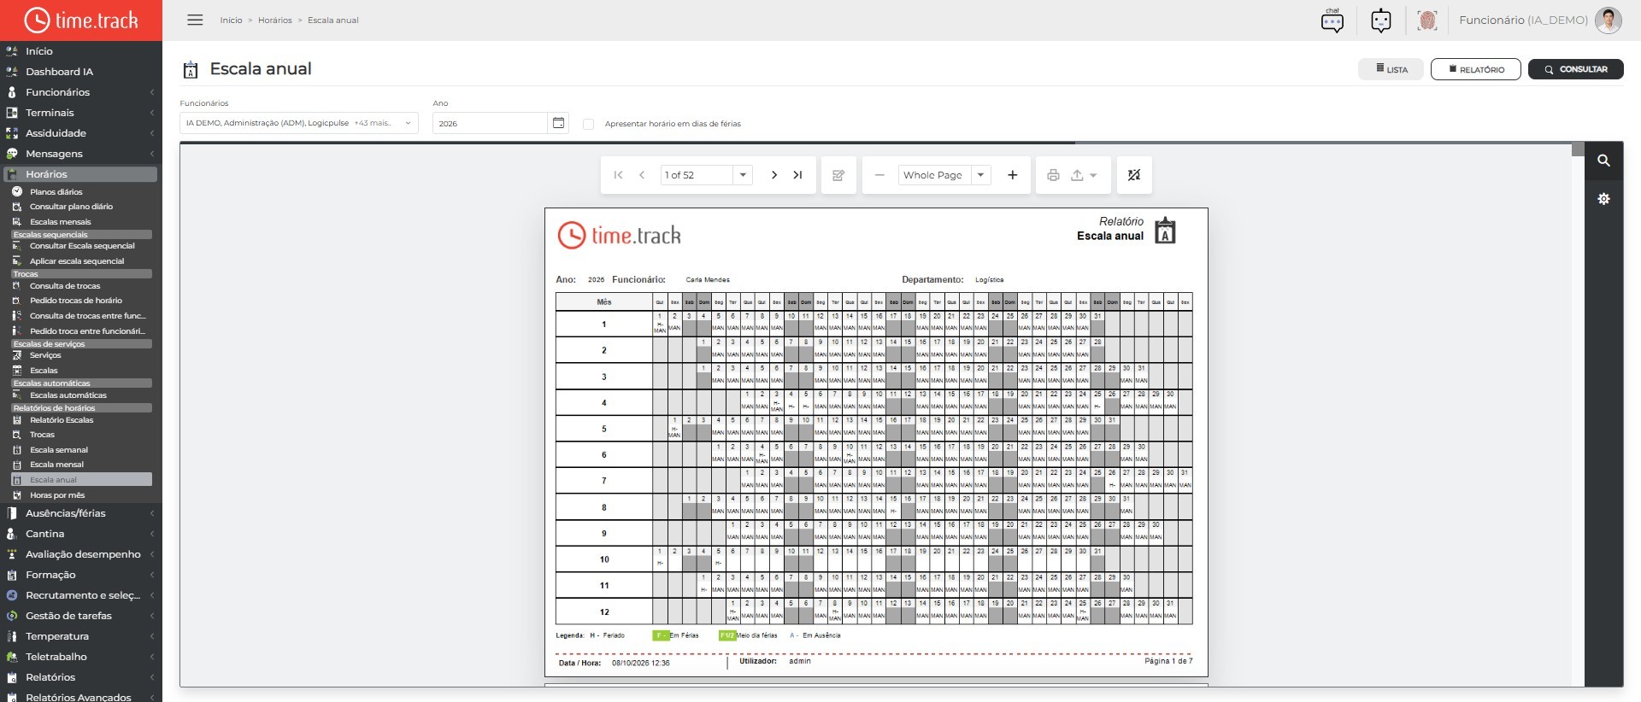This screenshot has width=1641, height=702.
Task: Check 'Apresentar horário em dias de férias'
Action: coord(588,124)
